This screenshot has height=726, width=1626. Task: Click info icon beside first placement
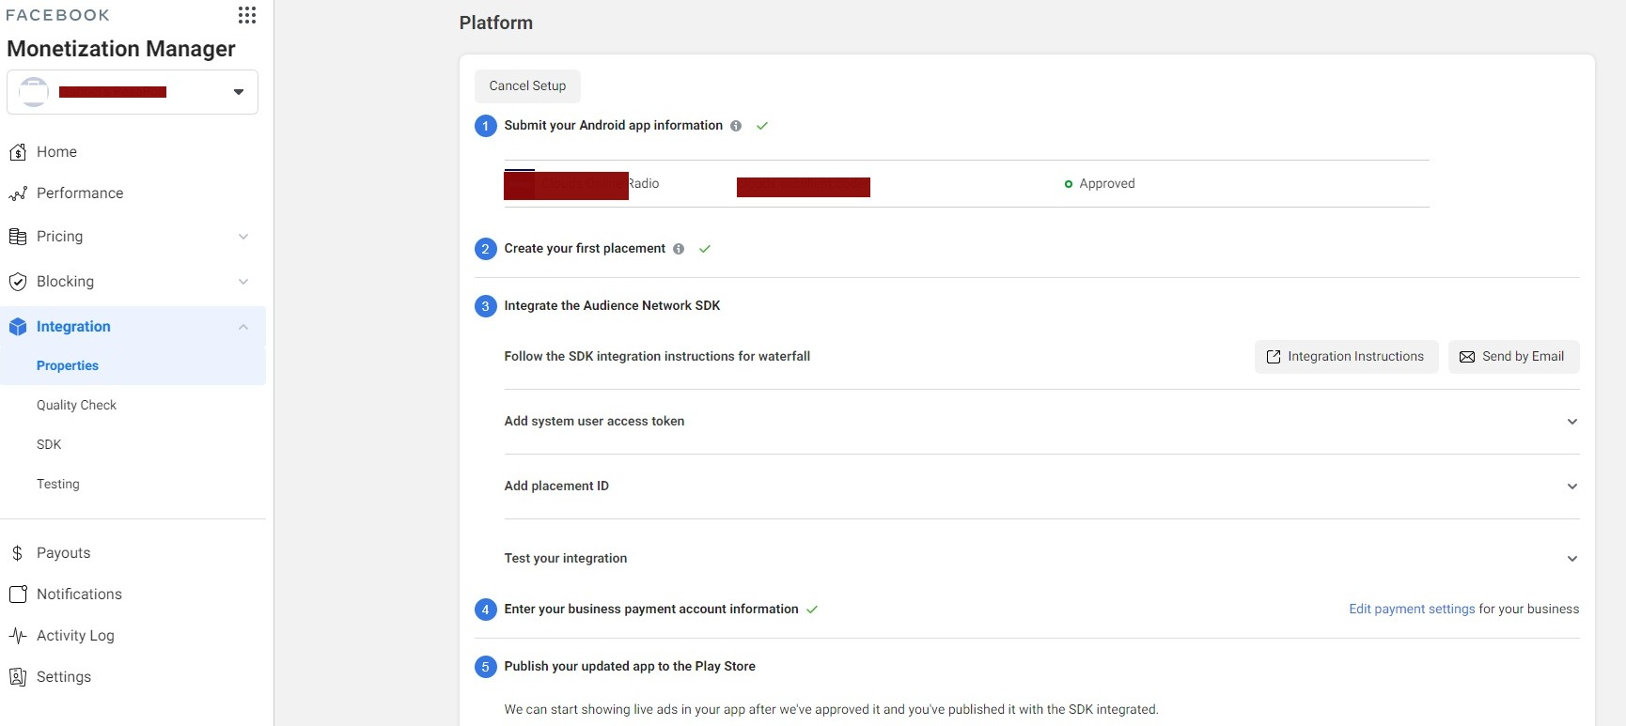pos(679,249)
